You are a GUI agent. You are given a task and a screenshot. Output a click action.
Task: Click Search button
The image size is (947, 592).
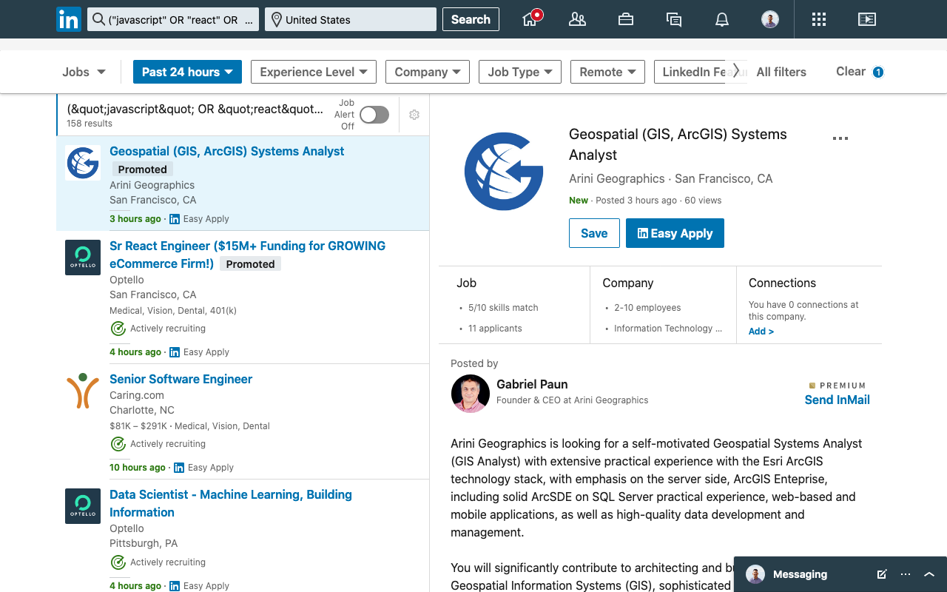click(x=471, y=19)
